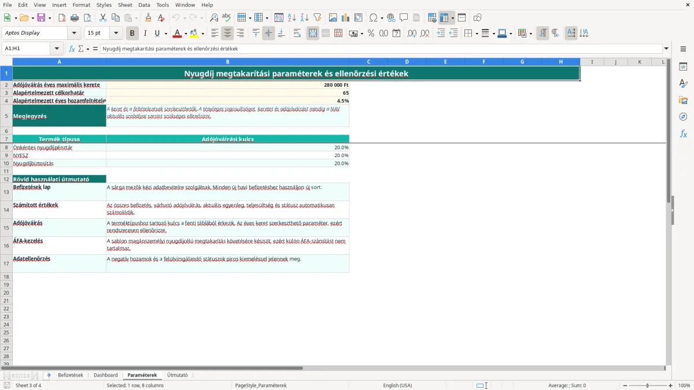The width and height of the screenshot is (694, 390).
Task: Click the Sort Descending icon
Action: [305, 18]
